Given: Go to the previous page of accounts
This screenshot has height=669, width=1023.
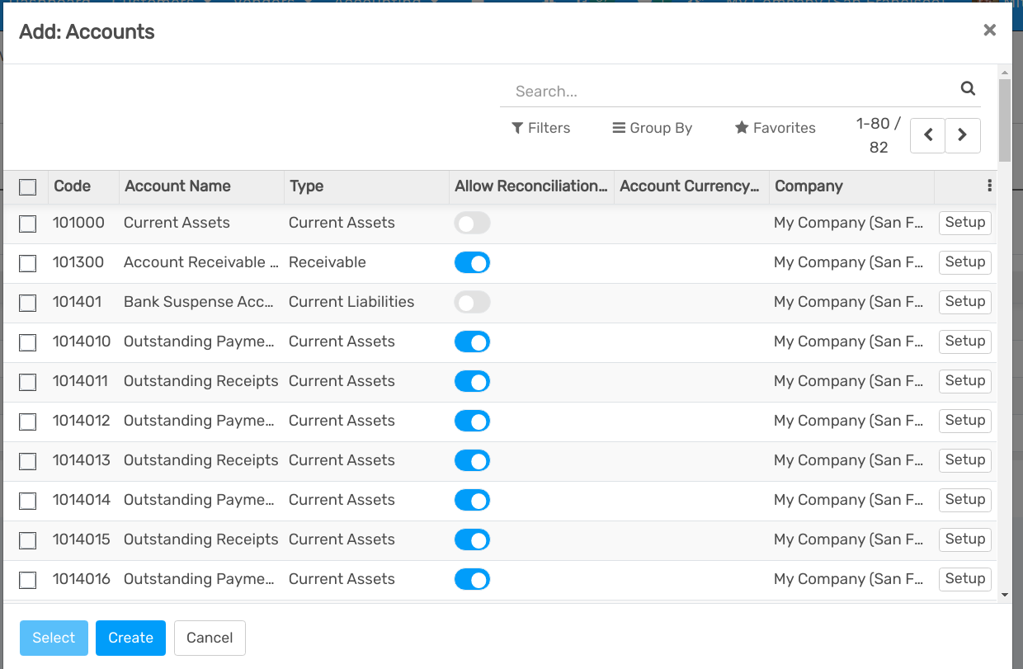Looking at the screenshot, I should coord(927,135).
